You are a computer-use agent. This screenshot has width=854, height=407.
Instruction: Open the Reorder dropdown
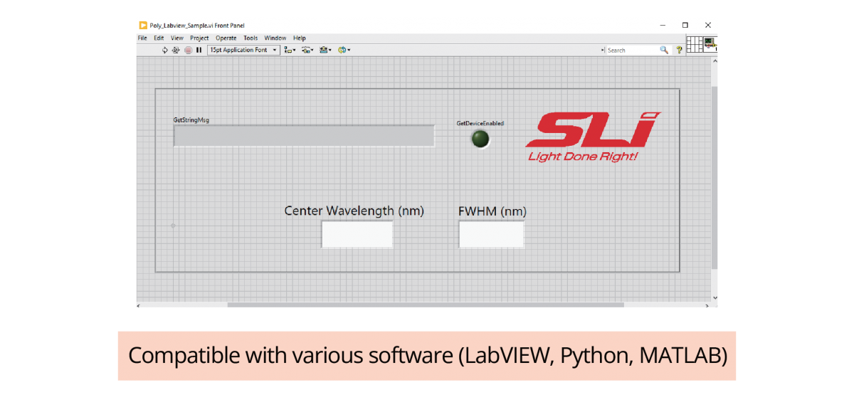pyautogui.click(x=344, y=50)
